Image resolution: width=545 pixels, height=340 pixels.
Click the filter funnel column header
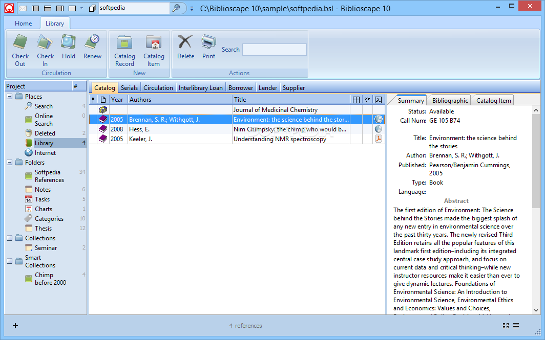click(367, 100)
